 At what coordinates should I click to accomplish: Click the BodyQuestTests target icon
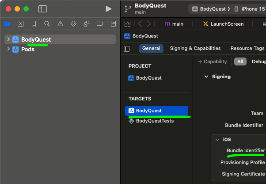(x=131, y=121)
